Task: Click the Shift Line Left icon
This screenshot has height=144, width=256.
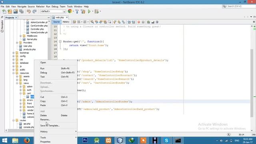Action: pyautogui.click(x=129, y=22)
